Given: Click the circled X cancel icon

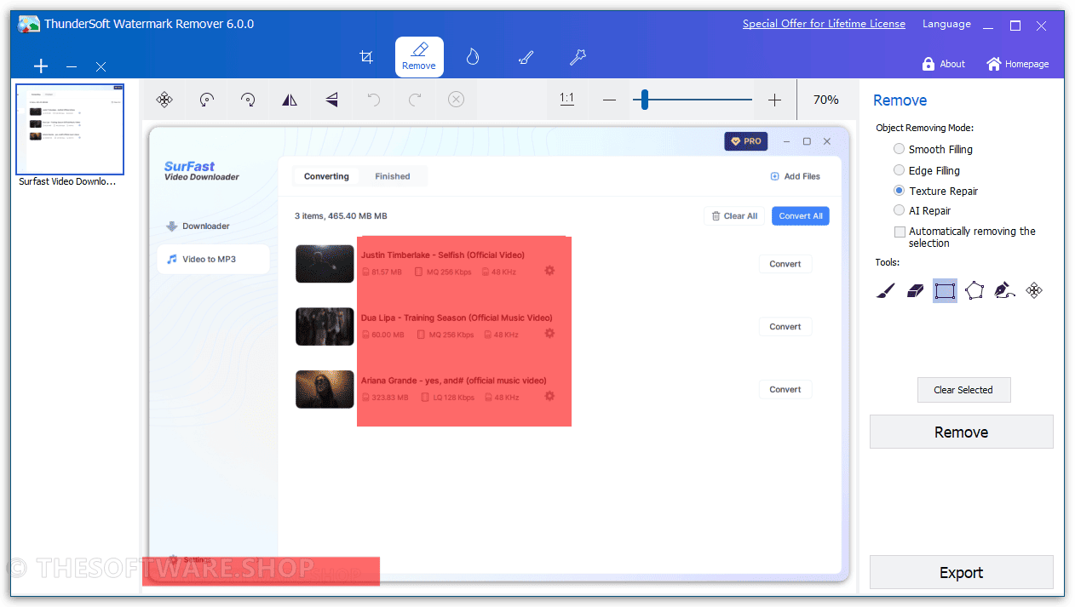Looking at the screenshot, I should pos(456,100).
